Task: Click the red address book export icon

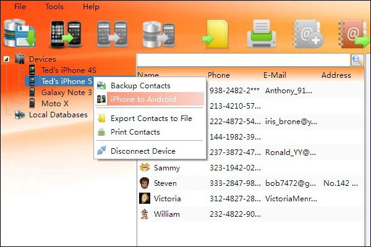Action: [x=354, y=35]
